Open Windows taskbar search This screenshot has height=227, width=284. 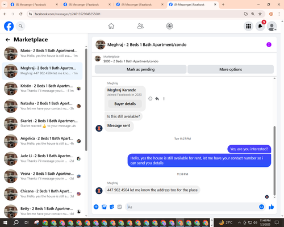click(16, 222)
